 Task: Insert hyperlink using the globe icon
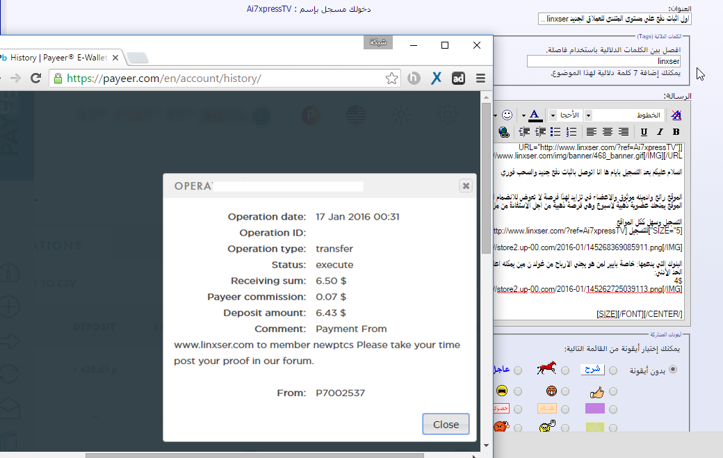point(504,133)
